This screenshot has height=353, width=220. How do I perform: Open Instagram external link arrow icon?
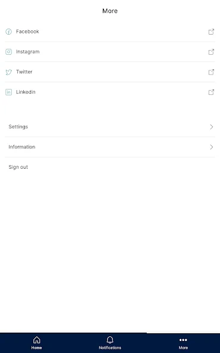[x=211, y=52]
